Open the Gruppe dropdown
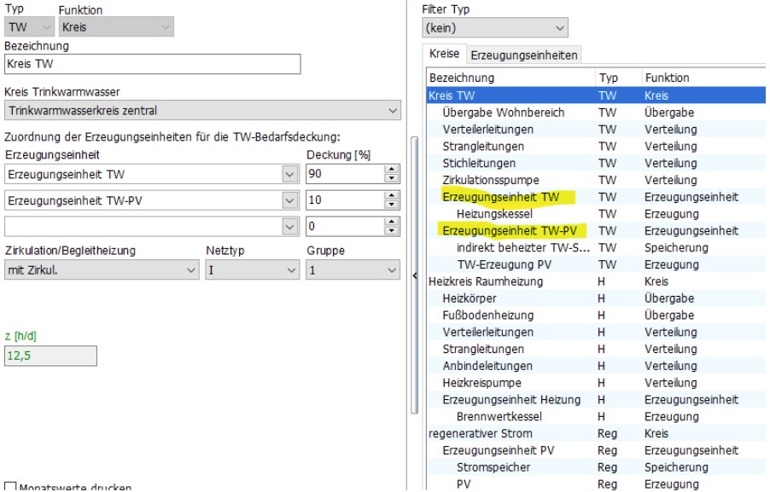770x492 pixels. [393, 269]
